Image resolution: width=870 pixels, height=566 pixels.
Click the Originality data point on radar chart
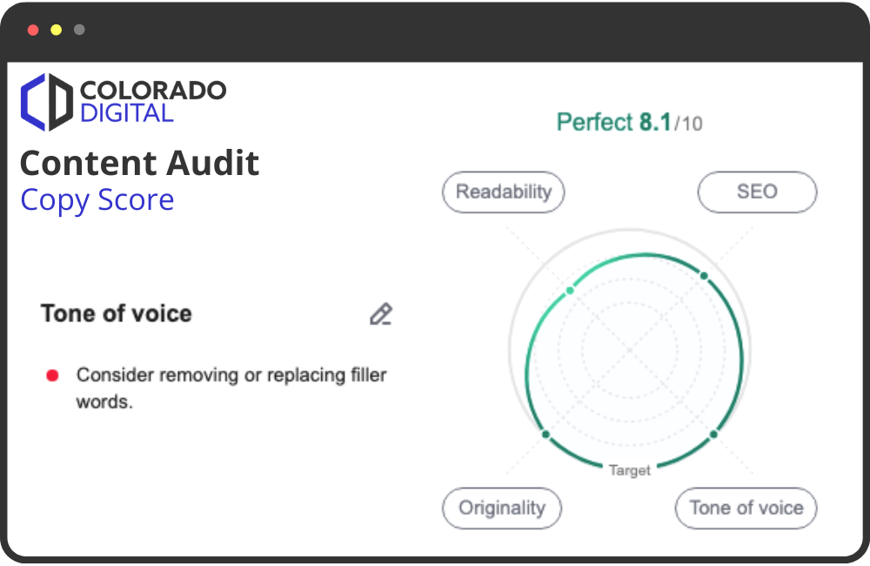click(x=546, y=435)
